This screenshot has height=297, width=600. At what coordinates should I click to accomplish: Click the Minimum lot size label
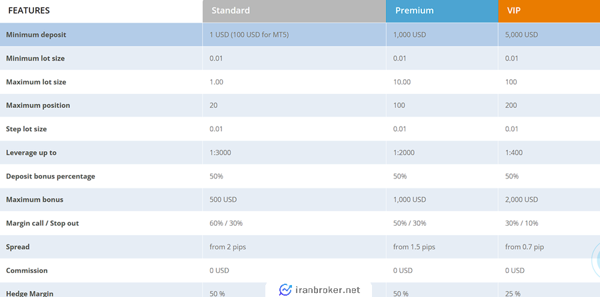(x=35, y=59)
